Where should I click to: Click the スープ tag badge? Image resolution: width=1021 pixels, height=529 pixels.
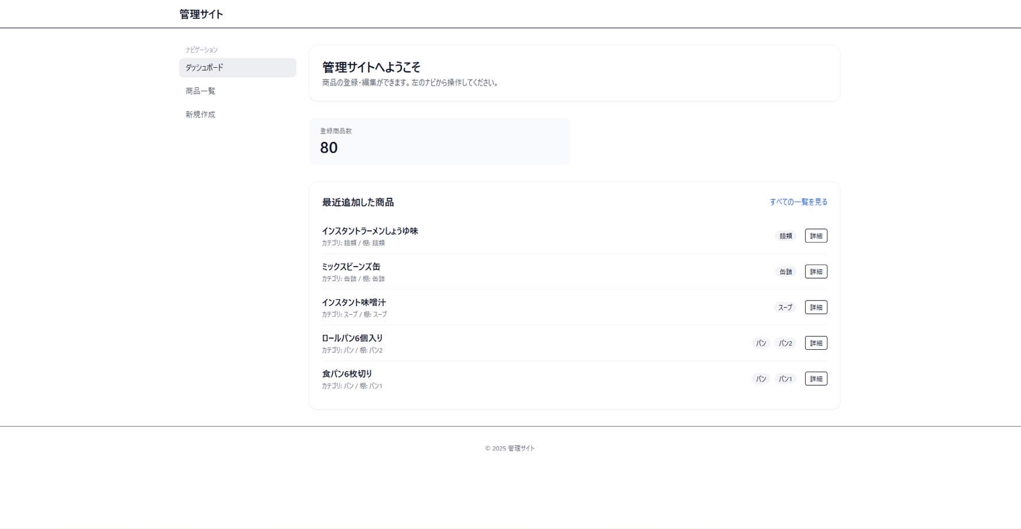pos(784,307)
